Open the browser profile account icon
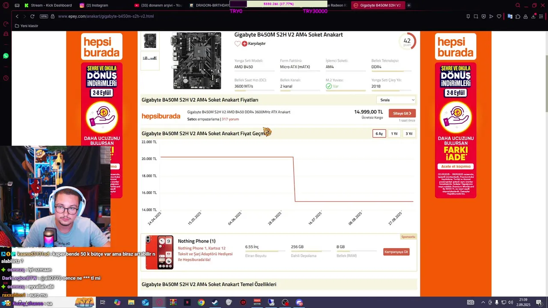 pyautogui.click(x=525, y=16)
